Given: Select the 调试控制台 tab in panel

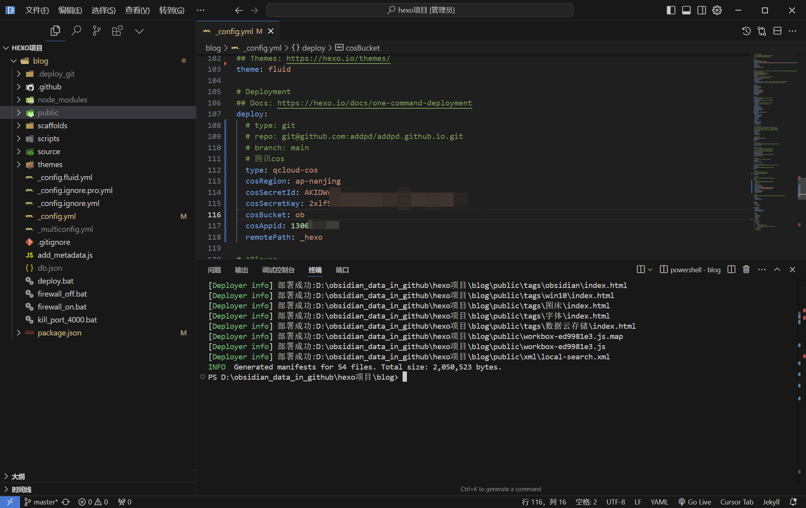Looking at the screenshot, I should click(278, 270).
